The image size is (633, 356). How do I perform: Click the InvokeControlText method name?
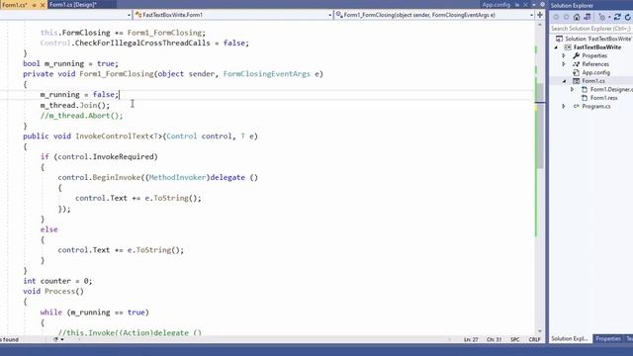point(112,136)
